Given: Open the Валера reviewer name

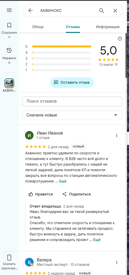Looking at the screenshot, I should 44,260.
